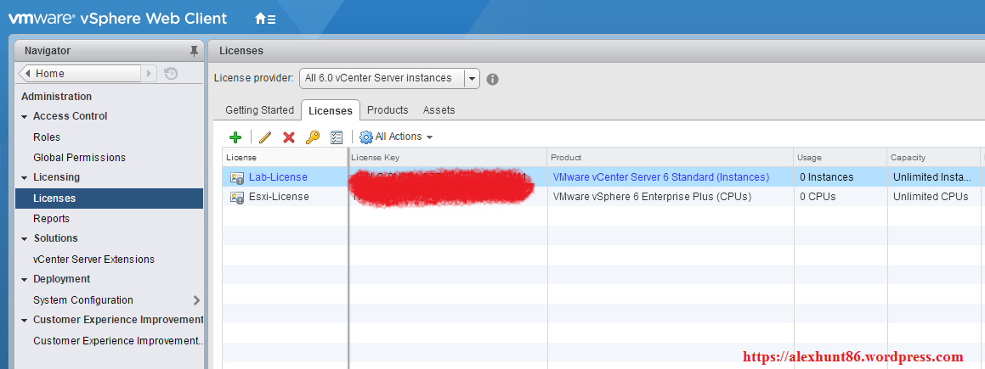
Task: Sort by the Usage column header
Action: click(841, 157)
